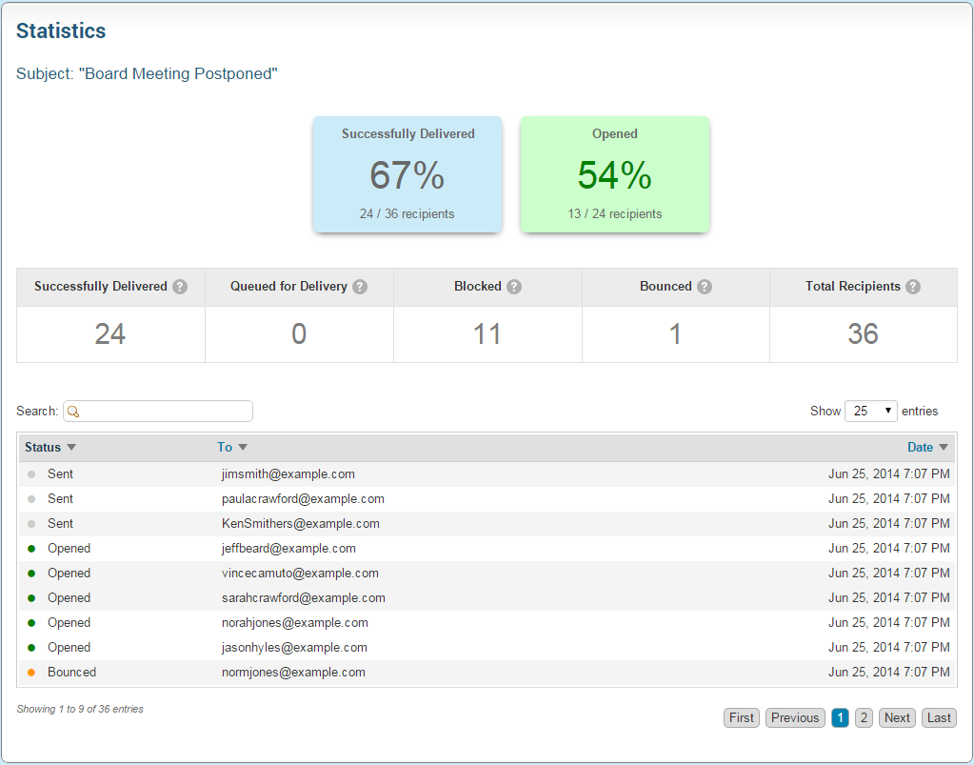This screenshot has width=974, height=765.
Task: Click help icon beside Queued for Delivery
Action: 360,287
